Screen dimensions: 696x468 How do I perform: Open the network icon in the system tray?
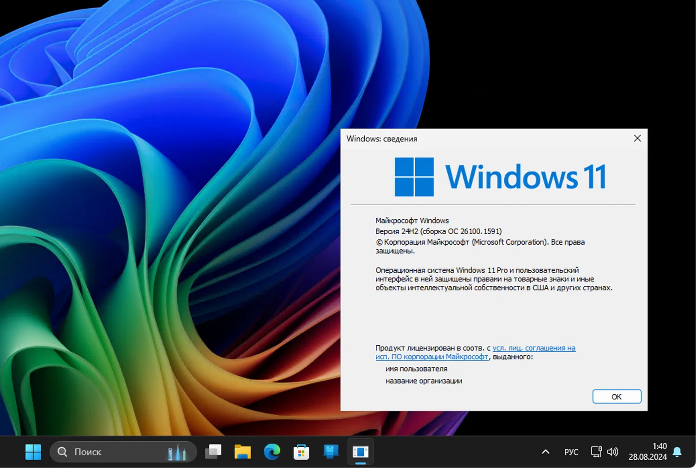pos(596,452)
